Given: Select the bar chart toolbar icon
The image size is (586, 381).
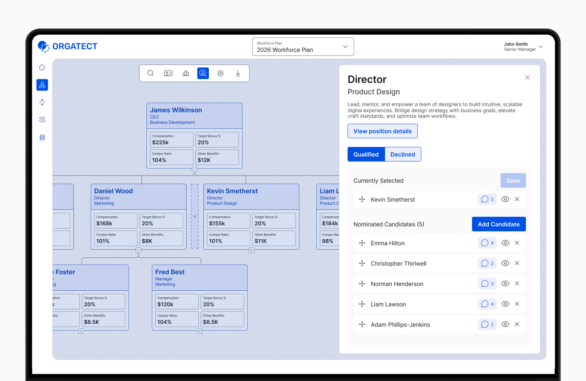Looking at the screenshot, I should (185, 73).
